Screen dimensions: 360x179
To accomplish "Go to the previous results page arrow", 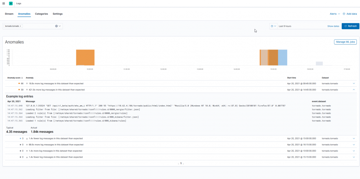I will coord(178,164).
